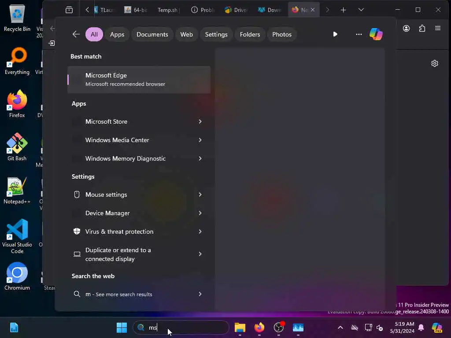Open new tab page settings gear
This screenshot has height=338, width=451.
point(435,63)
